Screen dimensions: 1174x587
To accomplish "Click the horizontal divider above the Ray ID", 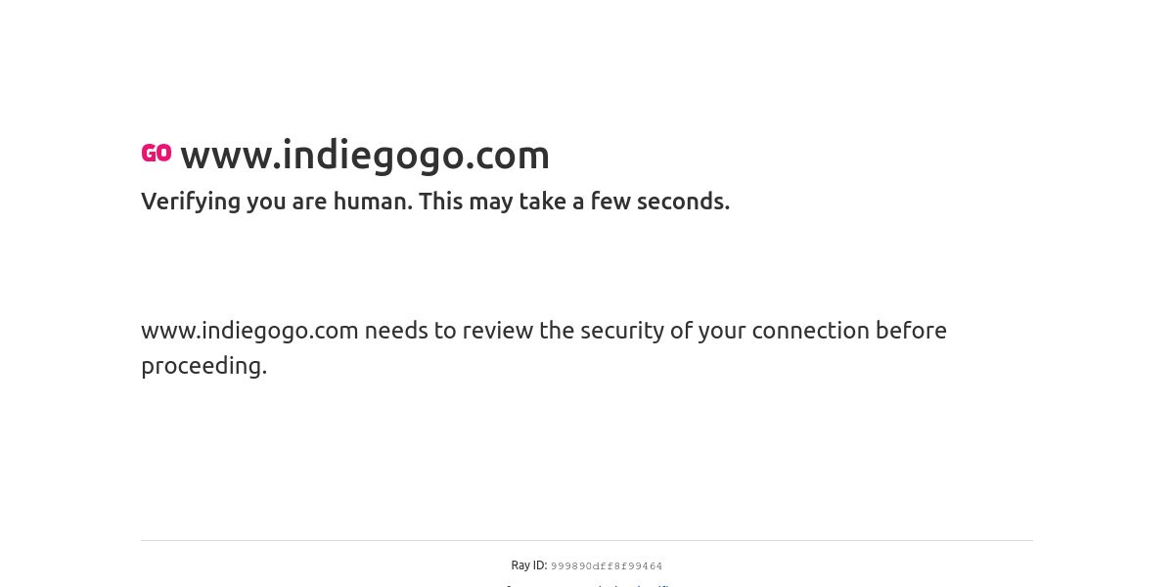I will pyautogui.click(x=587, y=540).
